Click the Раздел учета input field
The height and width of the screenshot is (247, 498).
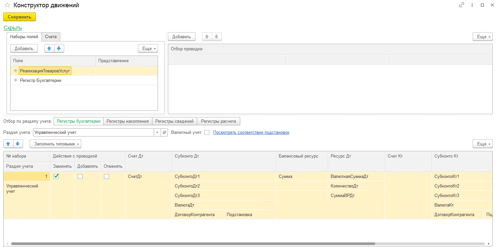click(93, 133)
